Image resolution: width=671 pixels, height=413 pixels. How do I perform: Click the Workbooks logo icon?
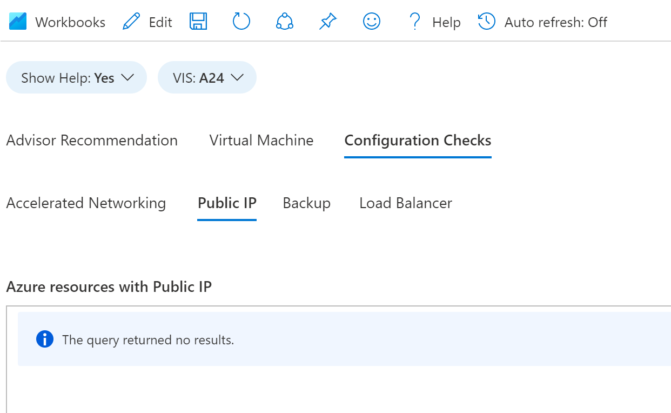coord(18,22)
